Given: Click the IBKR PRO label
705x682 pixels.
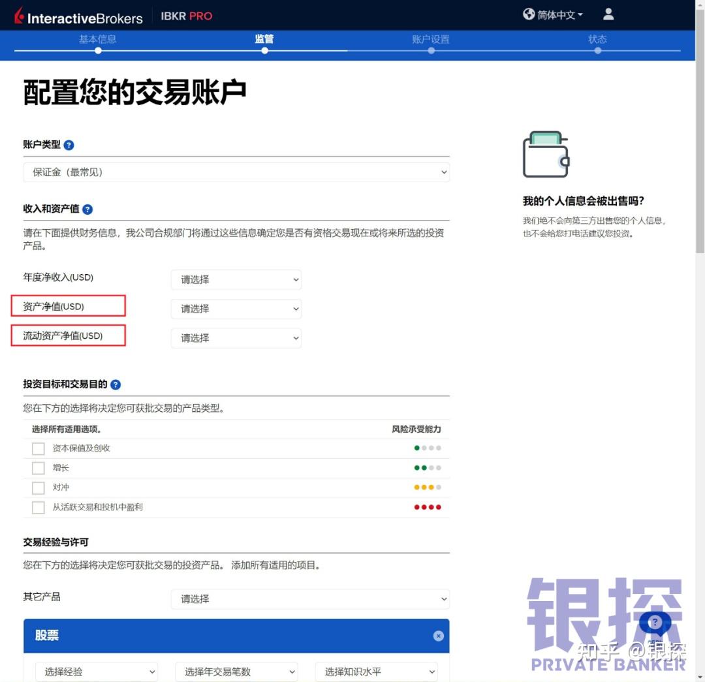Looking at the screenshot, I should [x=187, y=16].
